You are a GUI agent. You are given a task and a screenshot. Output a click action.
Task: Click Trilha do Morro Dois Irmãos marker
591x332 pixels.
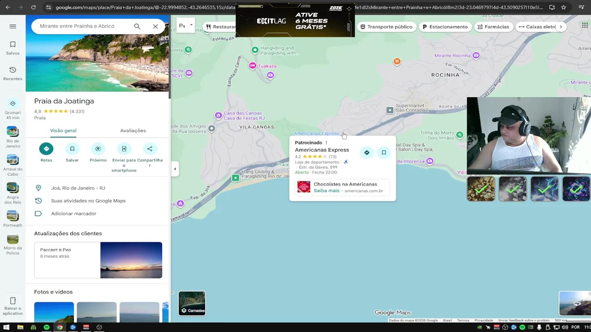pos(459,135)
